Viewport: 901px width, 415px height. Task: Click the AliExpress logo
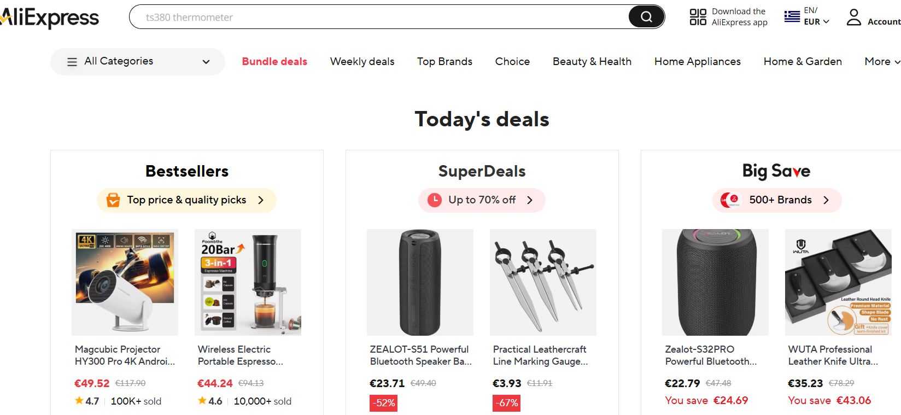[x=49, y=18]
